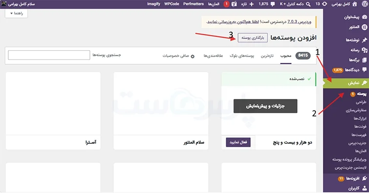Click the پیشخوان dashboard icon

(x=365, y=17)
